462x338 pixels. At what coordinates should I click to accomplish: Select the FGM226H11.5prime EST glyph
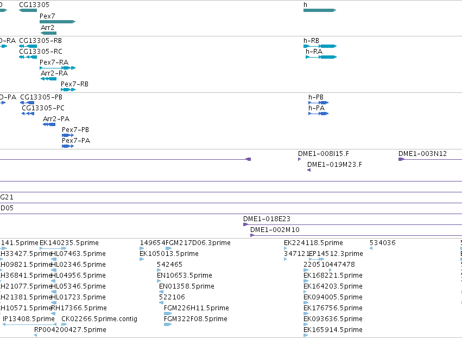[168, 314]
